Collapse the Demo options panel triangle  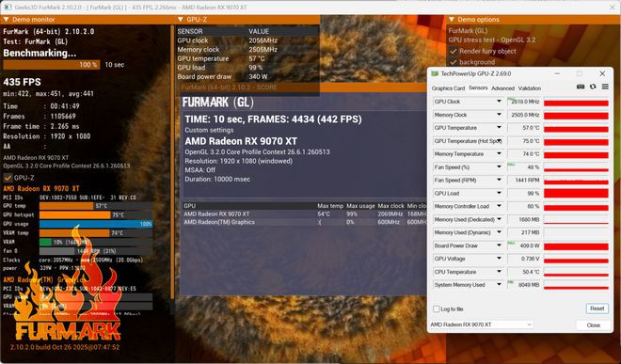click(x=452, y=20)
